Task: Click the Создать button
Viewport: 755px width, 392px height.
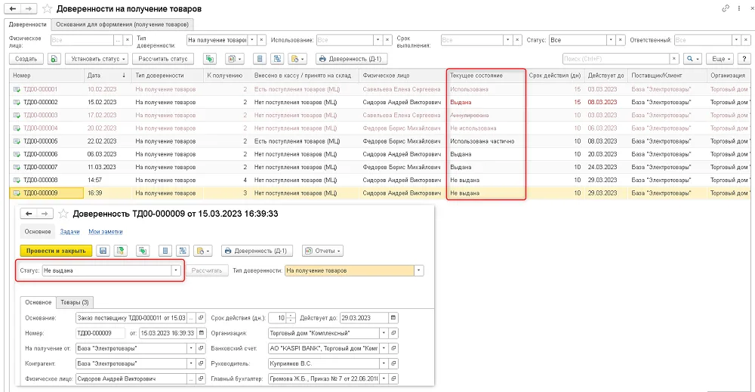Action: (26, 59)
